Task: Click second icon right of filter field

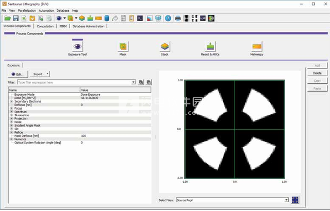Action: (x=148, y=82)
